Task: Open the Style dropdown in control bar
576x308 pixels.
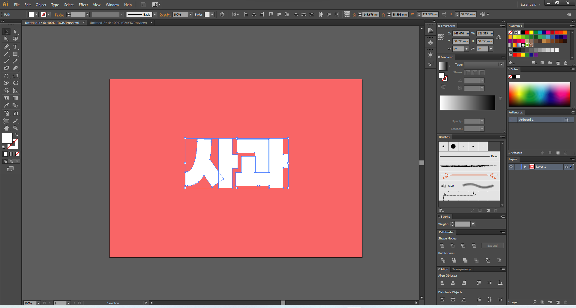Action: (x=212, y=14)
